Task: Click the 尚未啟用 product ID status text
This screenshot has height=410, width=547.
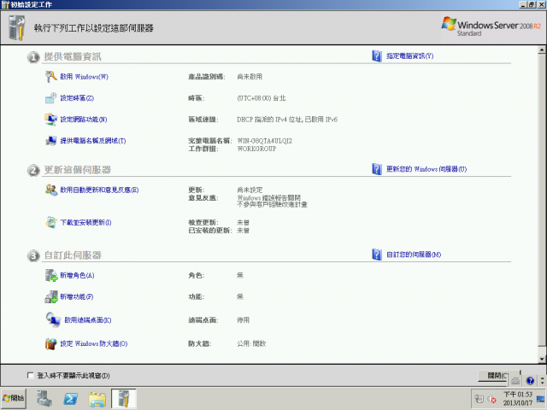Action: (250, 77)
